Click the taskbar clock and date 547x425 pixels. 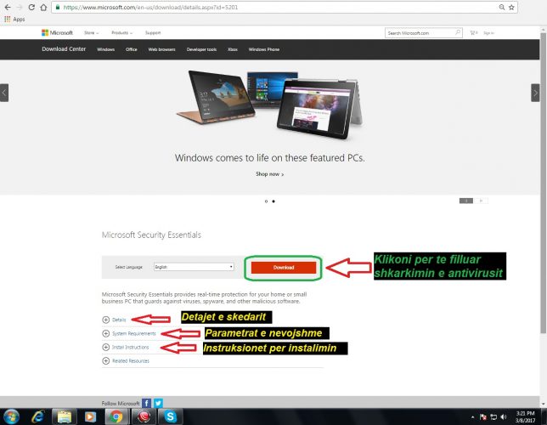pos(525,417)
